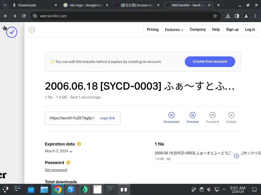The width and height of the screenshot is (261, 195).
Task: Click Create free account button
Action: (x=210, y=61)
